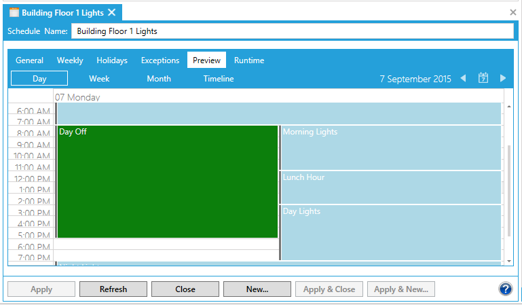Go to previous day arrow
This screenshot has height=305, width=522.
pos(463,78)
